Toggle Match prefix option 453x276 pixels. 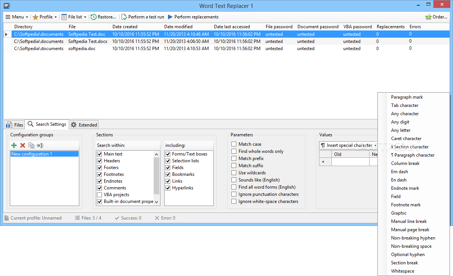click(x=234, y=159)
